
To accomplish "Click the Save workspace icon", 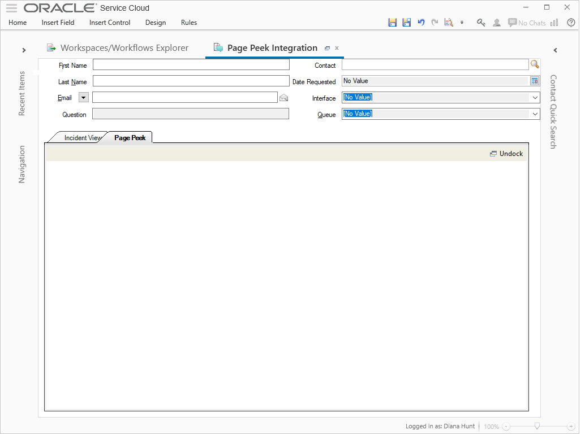I will click(393, 21).
